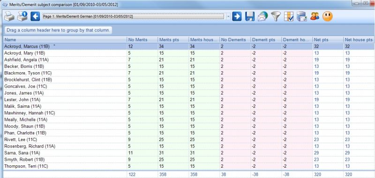Select row Phan, Charlotte (11B)
The height and width of the screenshot is (178, 375).
pyautogui.click(x=189, y=133)
